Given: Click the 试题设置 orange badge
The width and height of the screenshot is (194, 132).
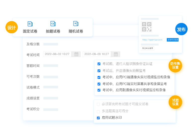Looking at the screenshot, I should pyautogui.click(x=175, y=102).
